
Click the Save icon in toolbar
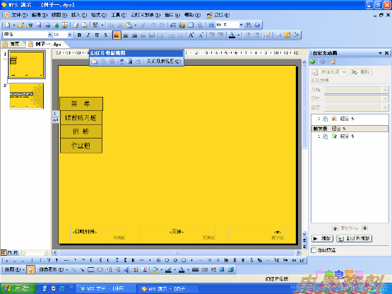pyautogui.click(x=38, y=25)
